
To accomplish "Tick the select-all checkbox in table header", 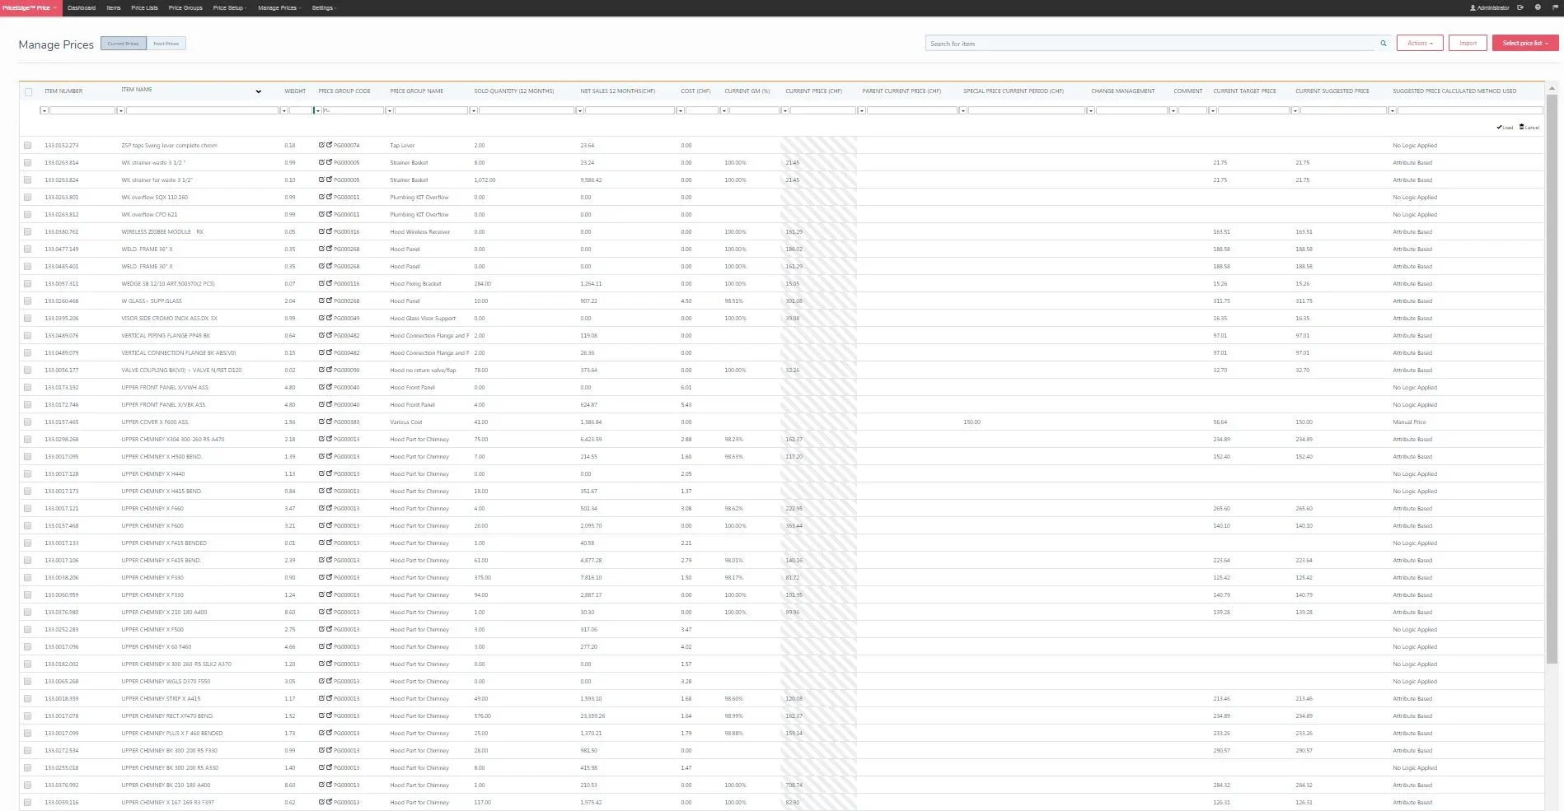I will click(28, 92).
